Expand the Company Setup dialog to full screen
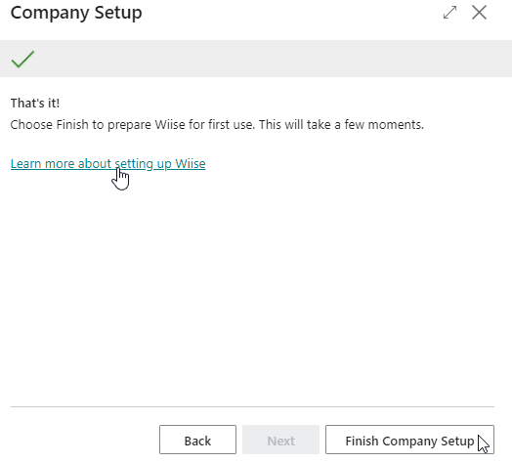 click(x=449, y=13)
